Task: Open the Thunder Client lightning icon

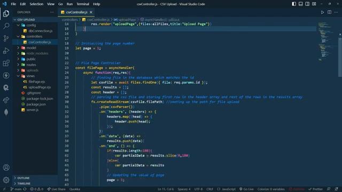Action: (x=6, y=75)
